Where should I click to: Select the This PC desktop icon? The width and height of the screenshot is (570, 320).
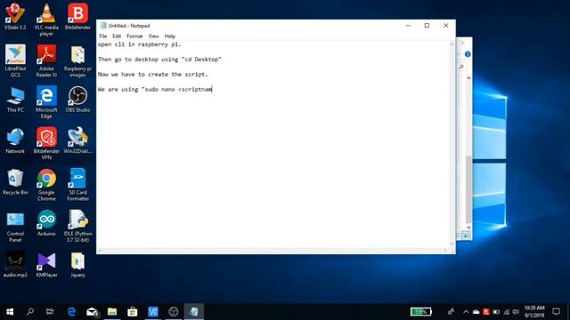15,100
